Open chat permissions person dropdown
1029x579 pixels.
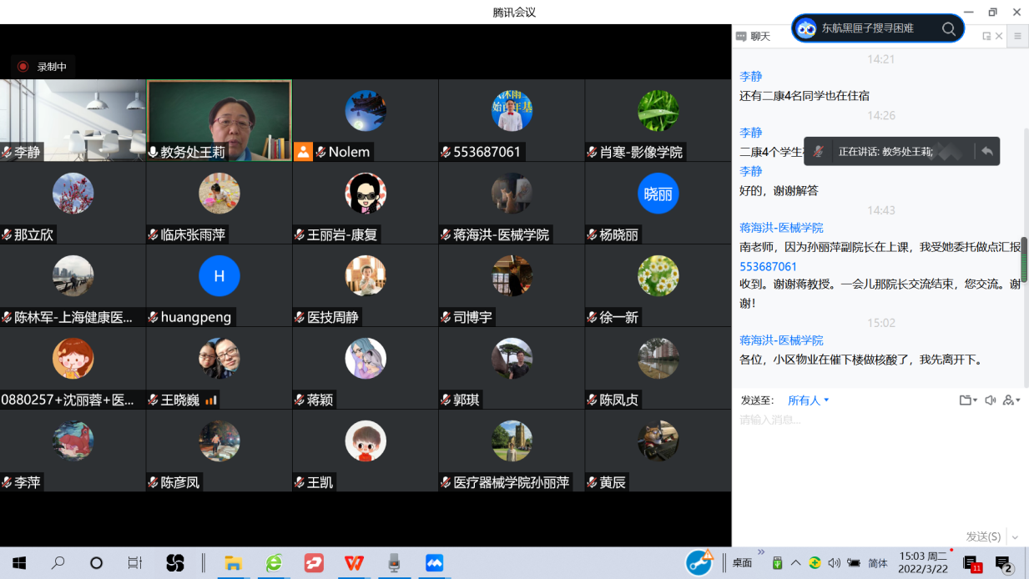click(x=1011, y=400)
